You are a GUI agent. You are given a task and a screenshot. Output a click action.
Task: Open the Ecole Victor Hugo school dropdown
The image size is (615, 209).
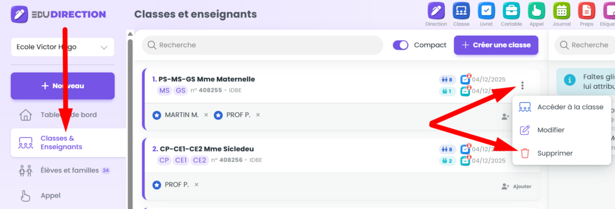63,47
